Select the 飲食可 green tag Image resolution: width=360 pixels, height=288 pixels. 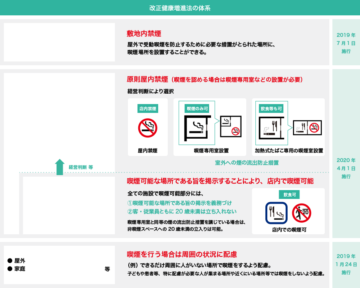tap(289, 195)
